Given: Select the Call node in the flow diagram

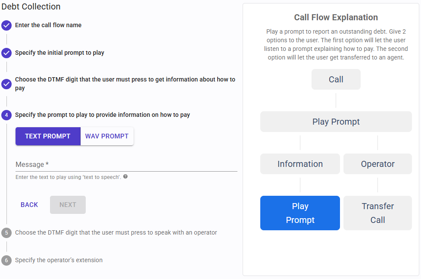Looking at the screenshot, I should click(x=336, y=79).
